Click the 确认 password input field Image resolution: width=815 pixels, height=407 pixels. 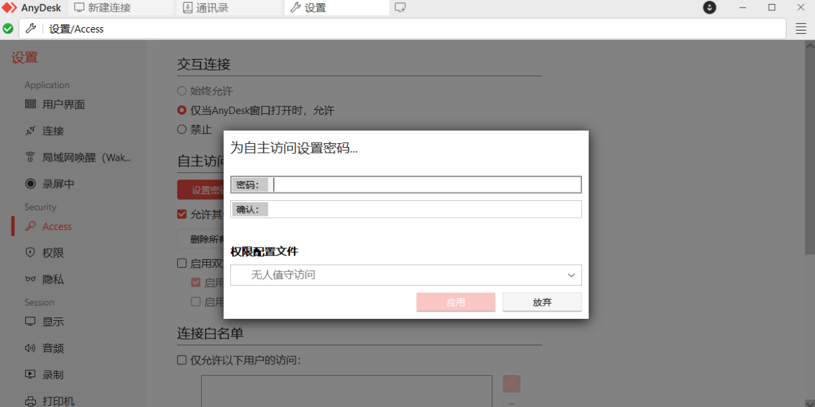click(425, 209)
